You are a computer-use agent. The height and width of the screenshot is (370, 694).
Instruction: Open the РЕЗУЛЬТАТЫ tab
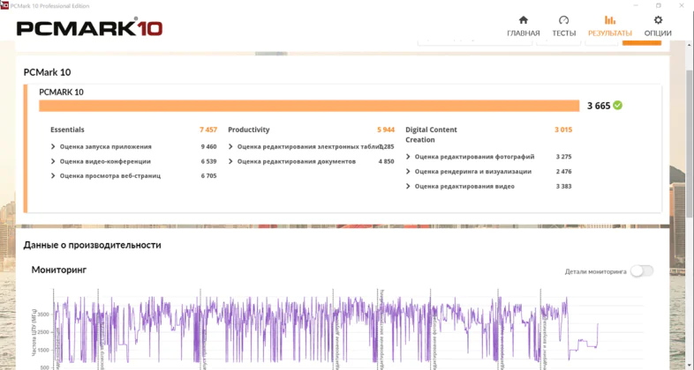610,26
